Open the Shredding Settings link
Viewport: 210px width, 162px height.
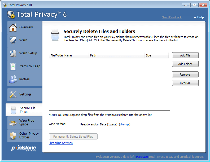click(60, 143)
